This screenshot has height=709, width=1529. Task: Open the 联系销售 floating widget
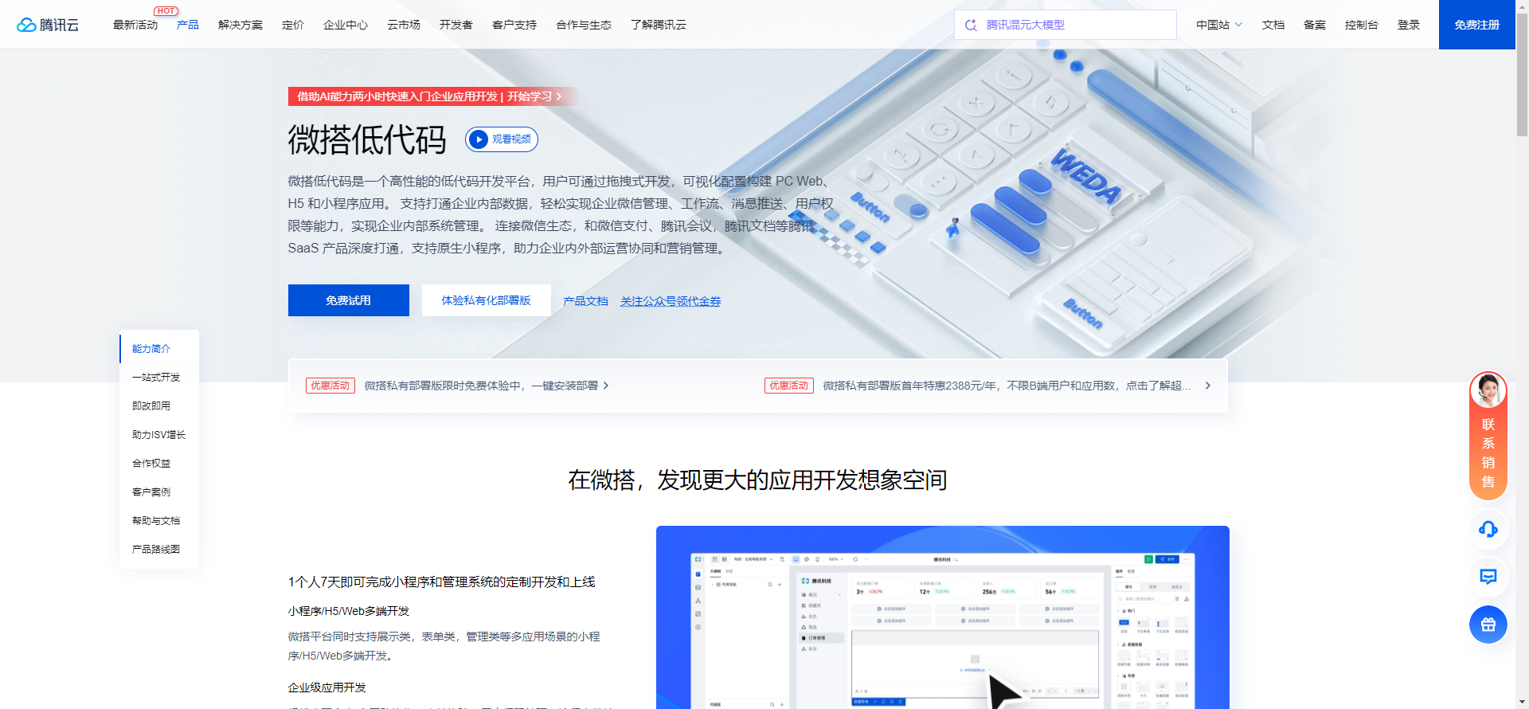pos(1488,436)
